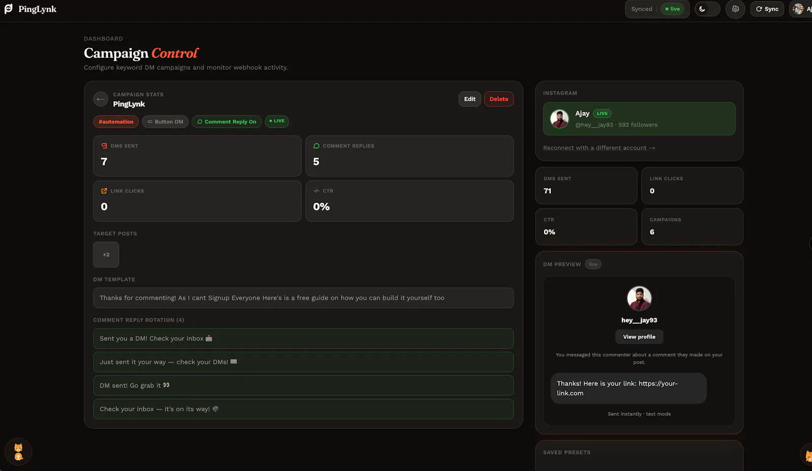The image size is (812, 471).
Task: Click the DMs Sent 7 stat card
Action: 197,156
